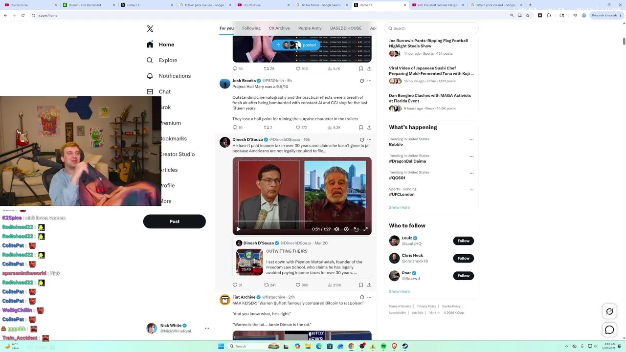Switch to the For you tab
This screenshot has height=352, width=626.
click(x=226, y=28)
